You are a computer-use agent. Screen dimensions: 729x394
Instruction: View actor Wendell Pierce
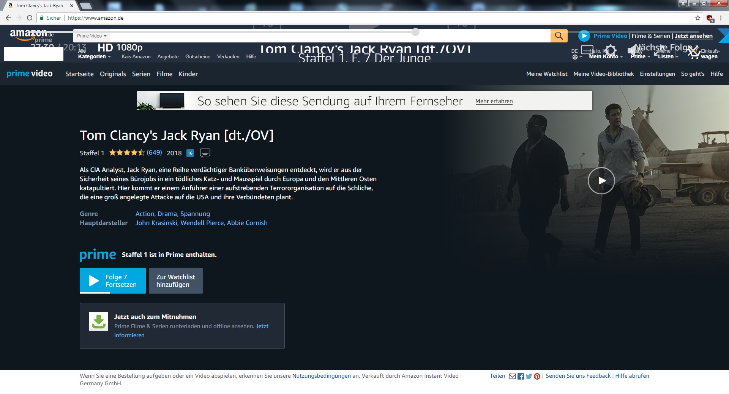point(202,223)
